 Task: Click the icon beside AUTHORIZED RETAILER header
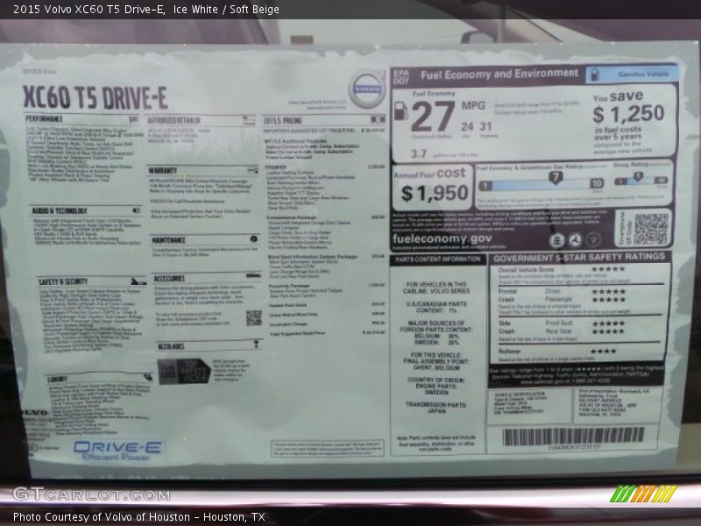pos(249,120)
